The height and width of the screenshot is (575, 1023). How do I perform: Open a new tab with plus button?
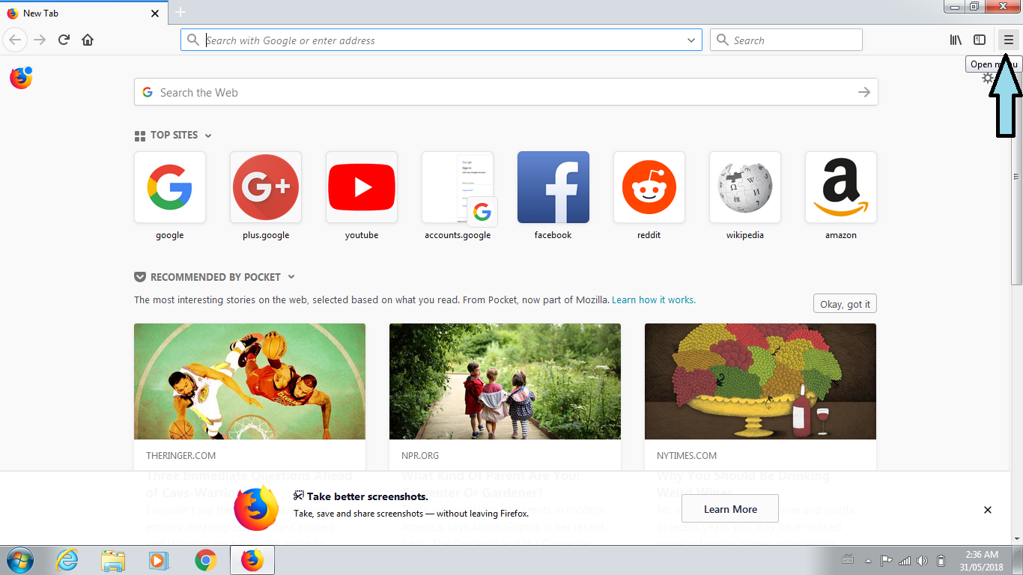180,12
